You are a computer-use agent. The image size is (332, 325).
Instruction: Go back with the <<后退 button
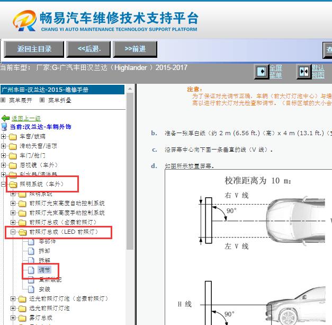coord(88,49)
